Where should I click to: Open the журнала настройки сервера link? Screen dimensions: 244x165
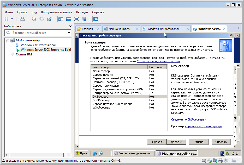[x=203, y=126]
